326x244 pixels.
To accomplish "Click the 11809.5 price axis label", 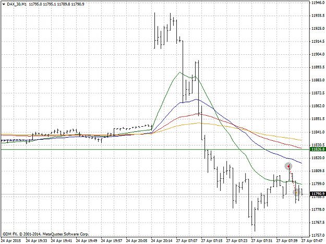I will click(x=318, y=171).
